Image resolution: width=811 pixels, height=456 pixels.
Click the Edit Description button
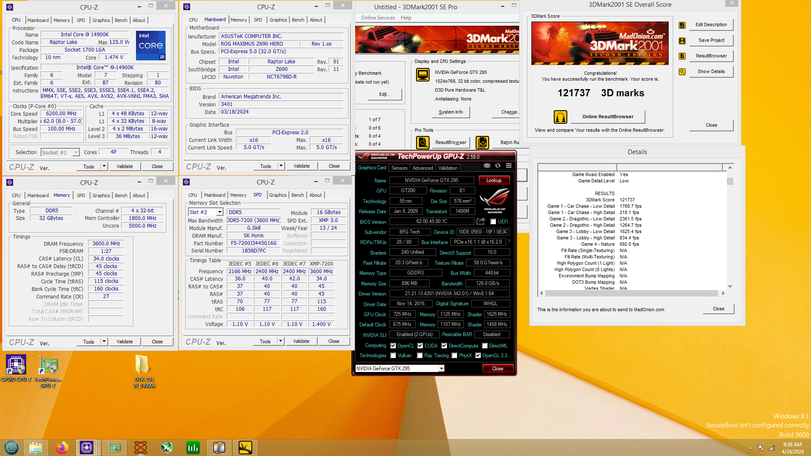click(711, 25)
